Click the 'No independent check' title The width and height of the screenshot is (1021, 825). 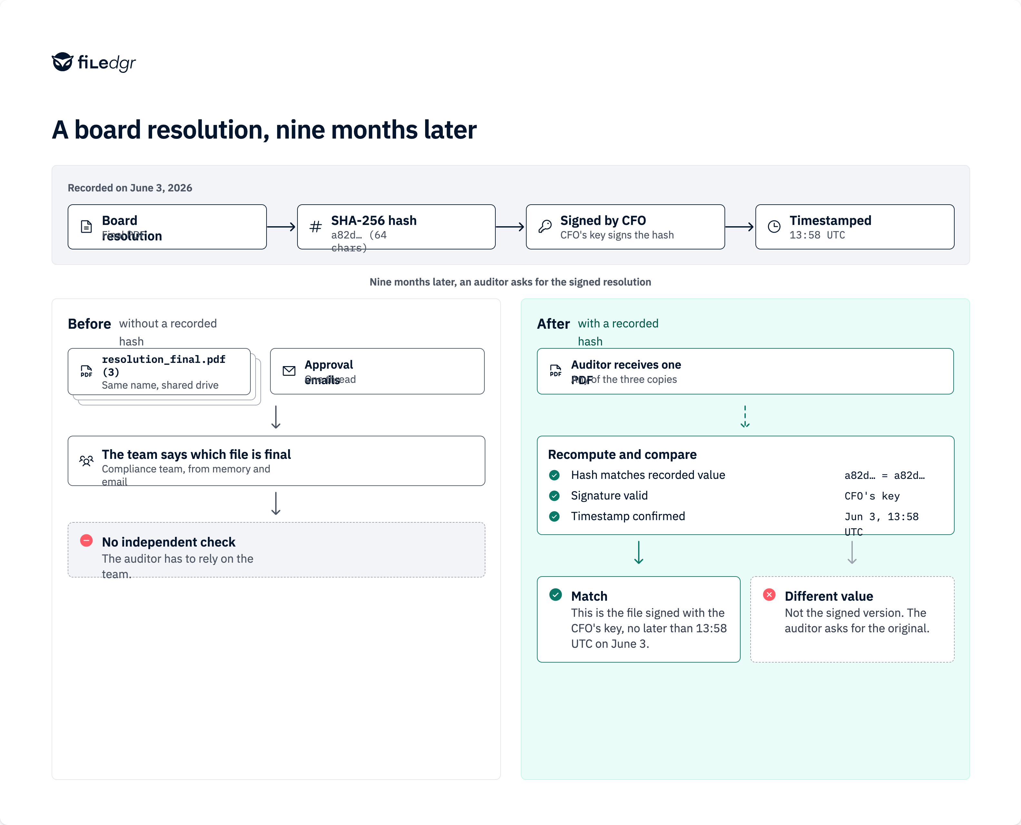click(x=169, y=542)
